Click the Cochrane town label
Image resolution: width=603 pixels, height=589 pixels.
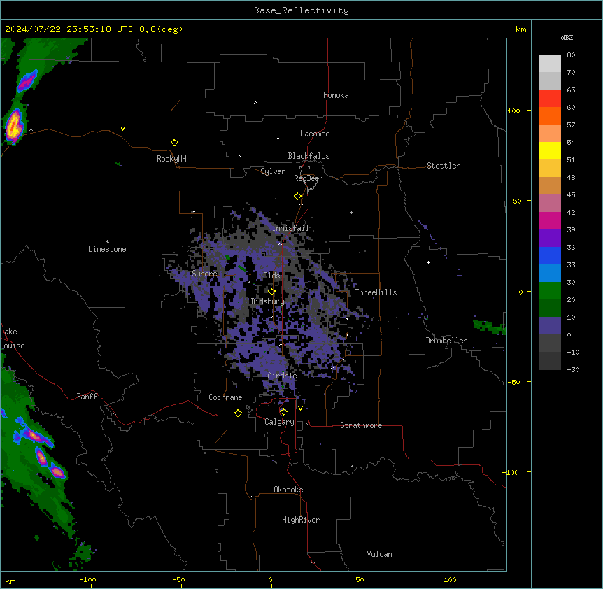click(x=225, y=397)
